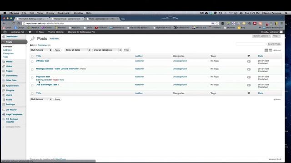Go back with browser back arrow
The image size is (291, 163).
(x=4, y=24)
